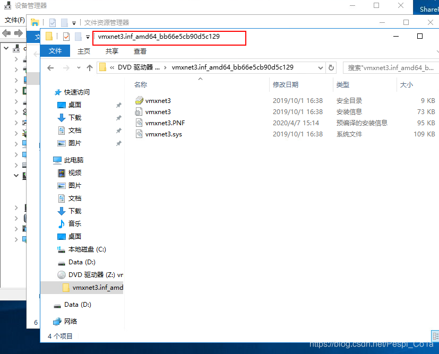Screen dimensions: 439x354
Task: Select 此电脑 in navigation pane
Action: 74,160
